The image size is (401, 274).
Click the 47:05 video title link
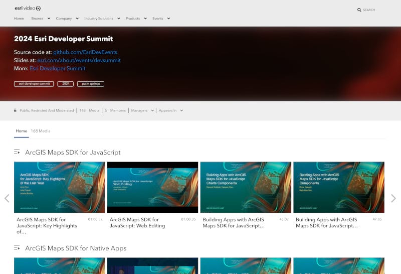(x=327, y=223)
